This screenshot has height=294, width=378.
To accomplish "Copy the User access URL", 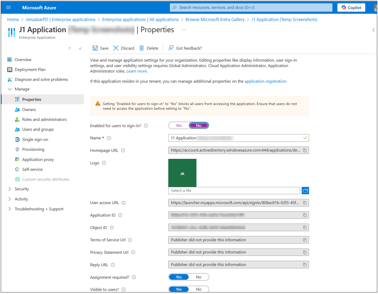I will pos(305,203).
